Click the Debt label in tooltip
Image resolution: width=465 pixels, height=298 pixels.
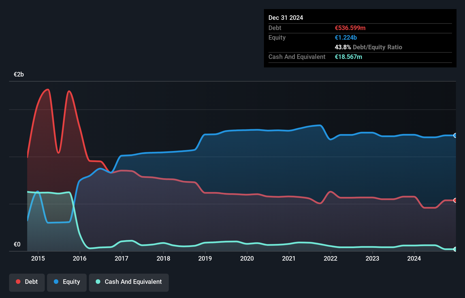(x=275, y=28)
